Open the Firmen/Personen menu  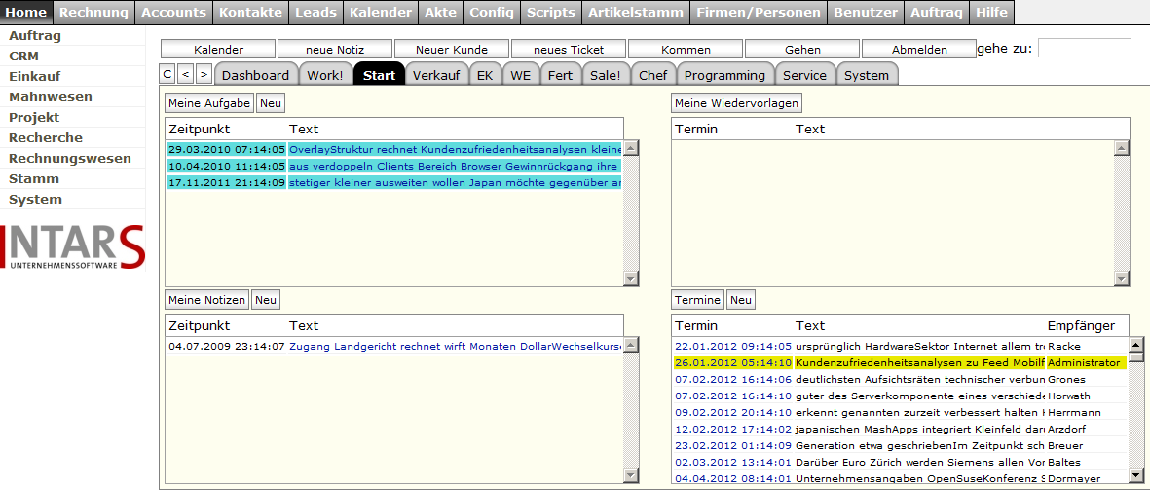point(760,12)
